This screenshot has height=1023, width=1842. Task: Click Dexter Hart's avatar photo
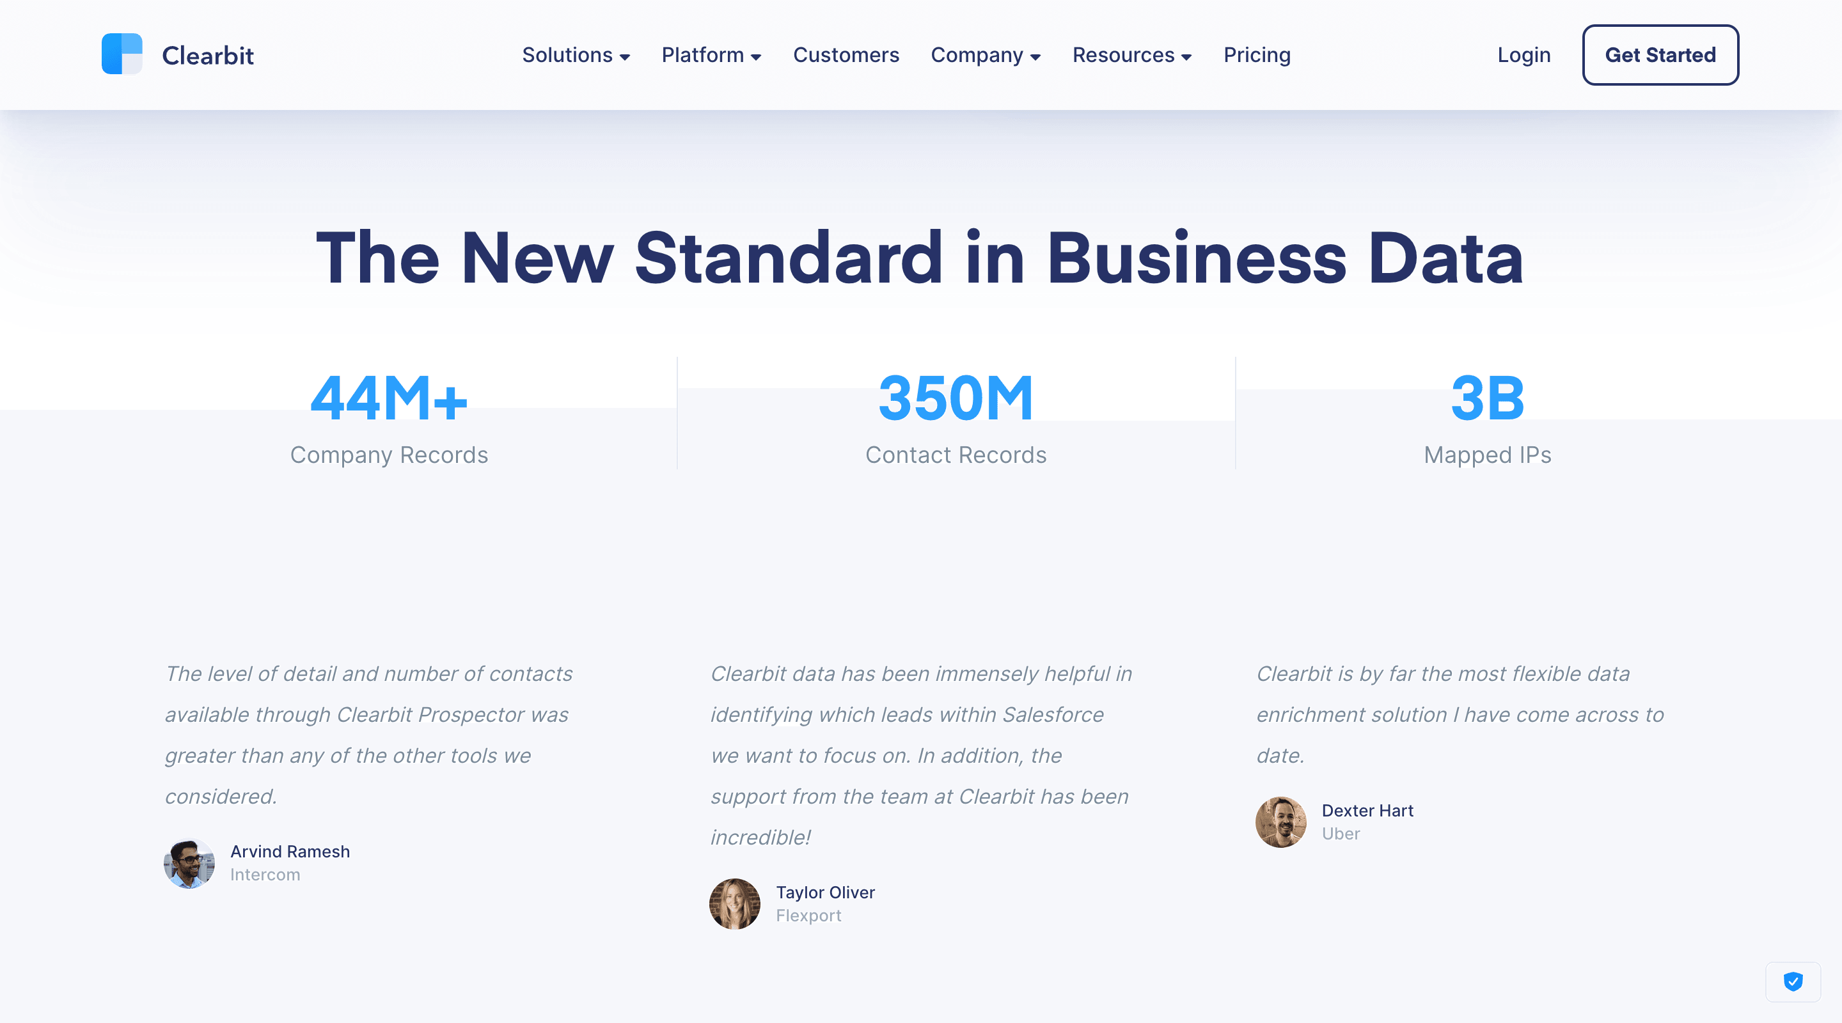(x=1280, y=822)
